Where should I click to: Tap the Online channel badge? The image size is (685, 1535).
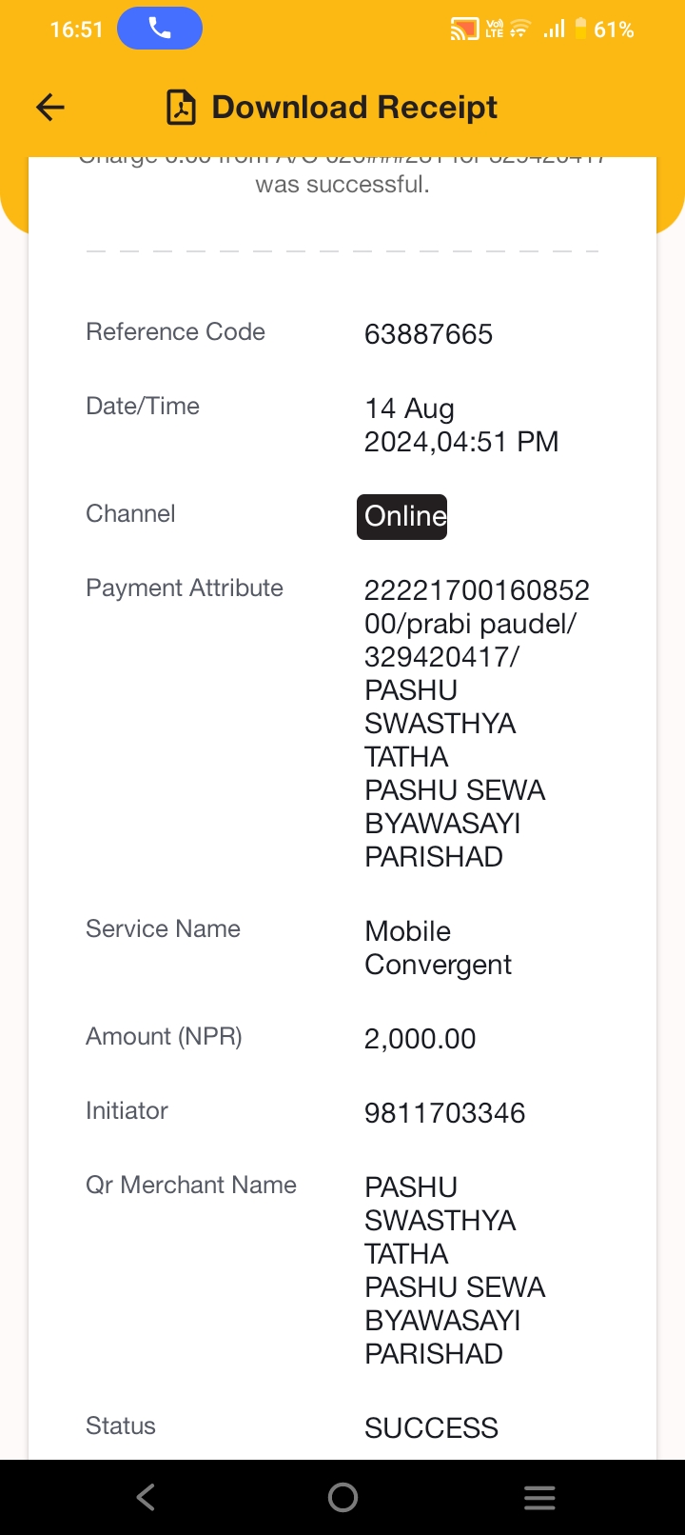(401, 516)
